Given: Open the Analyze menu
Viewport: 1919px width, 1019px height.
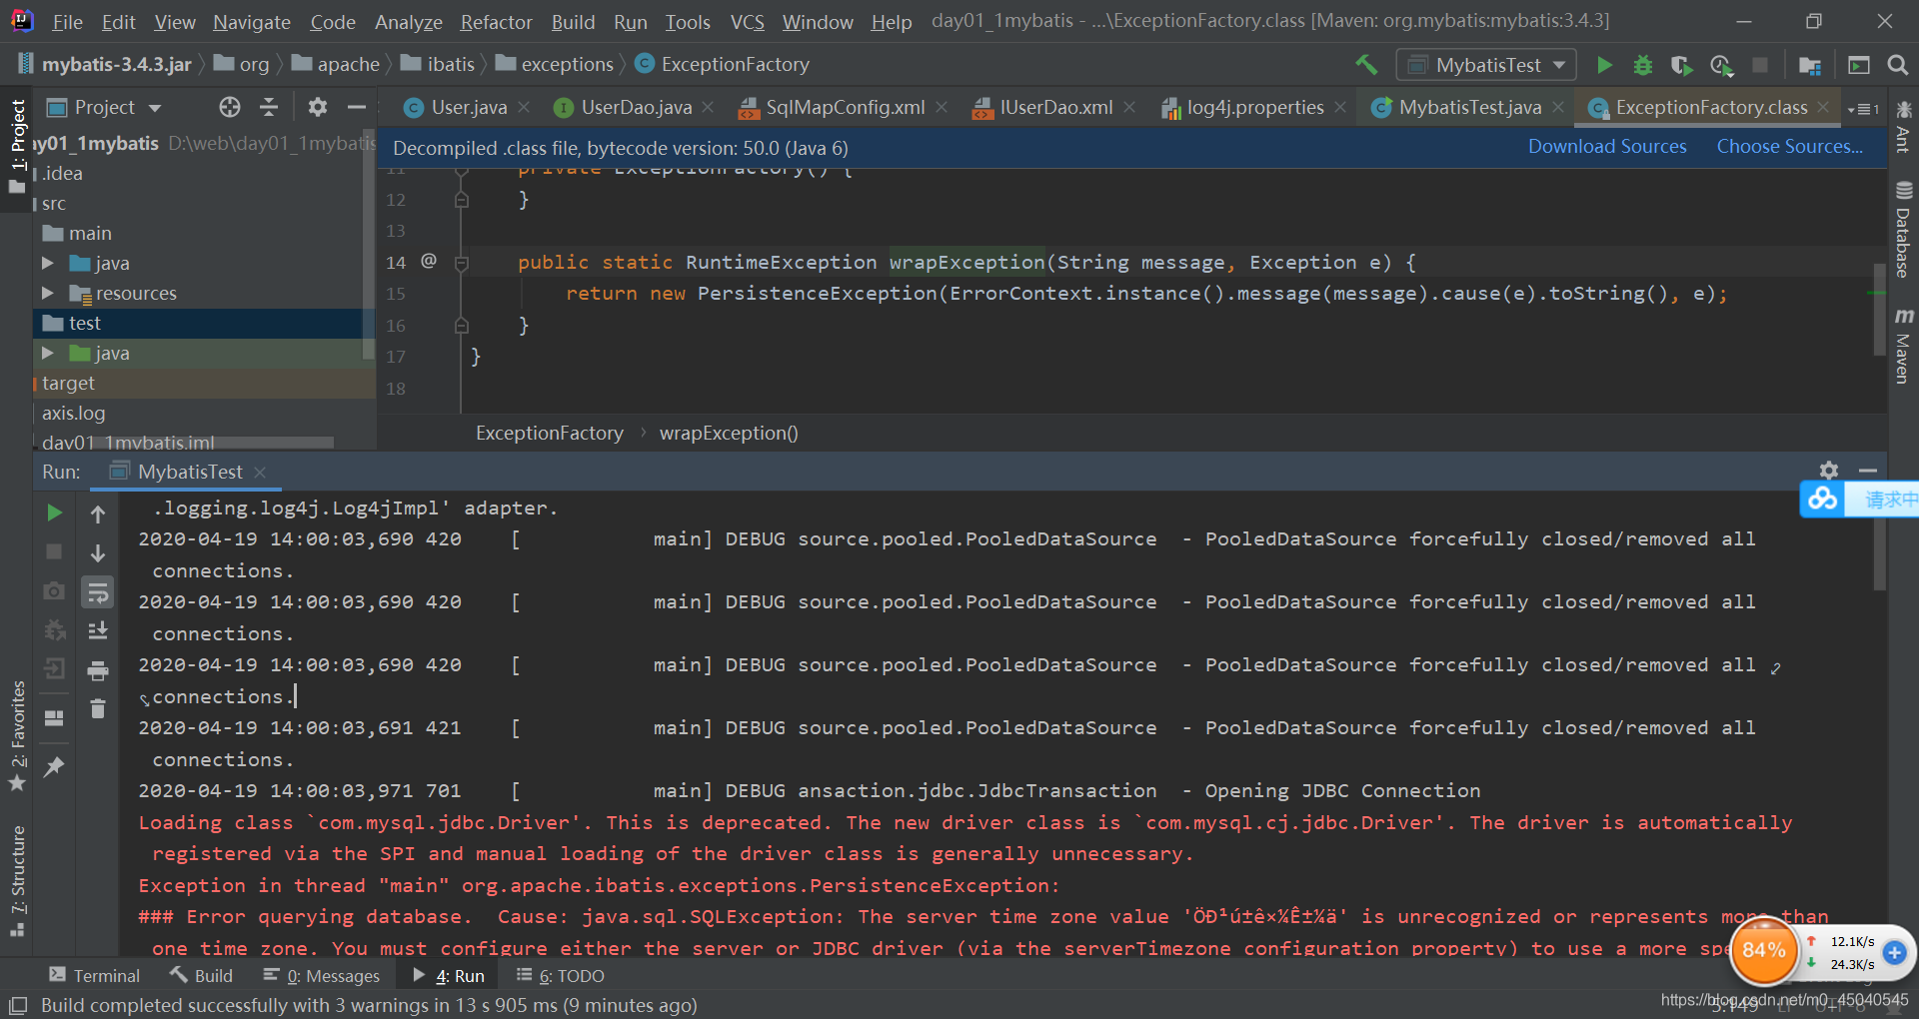Looking at the screenshot, I should tap(408, 22).
